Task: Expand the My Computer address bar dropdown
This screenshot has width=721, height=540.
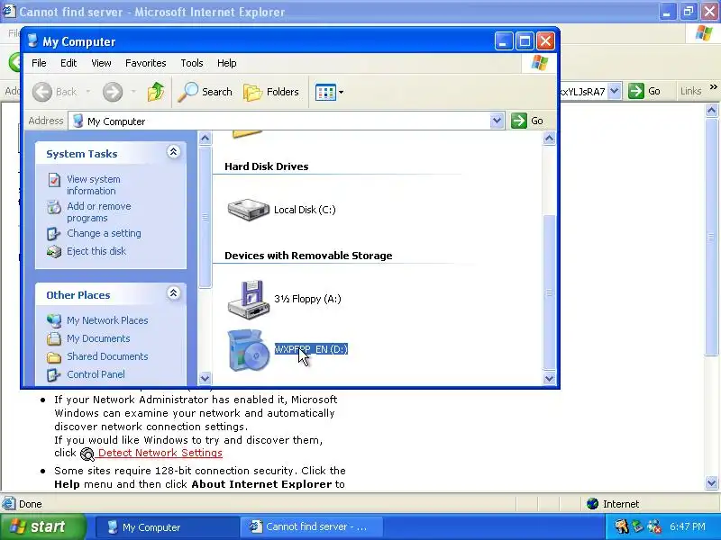Action: 497,121
